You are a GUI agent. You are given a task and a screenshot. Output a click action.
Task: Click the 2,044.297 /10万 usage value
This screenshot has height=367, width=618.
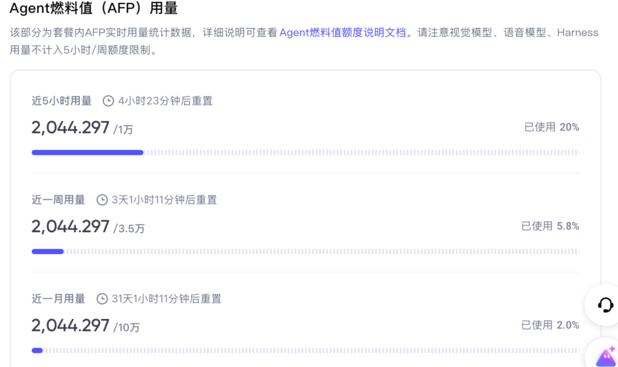[85, 326]
